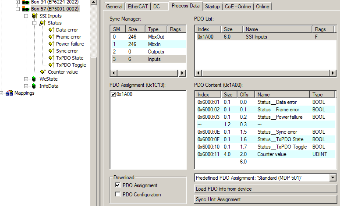Select the Status__TxPDO Toggle content row
The height and width of the screenshot is (206, 340).
coord(266,147)
